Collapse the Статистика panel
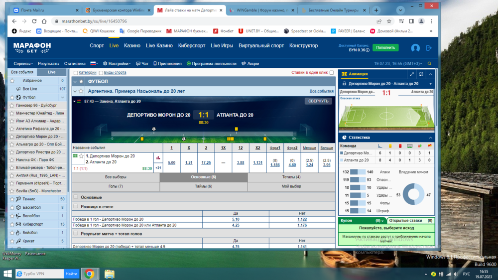Image resolution: width=498 pixels, height=280 pixels. click(x=430, y=138)
